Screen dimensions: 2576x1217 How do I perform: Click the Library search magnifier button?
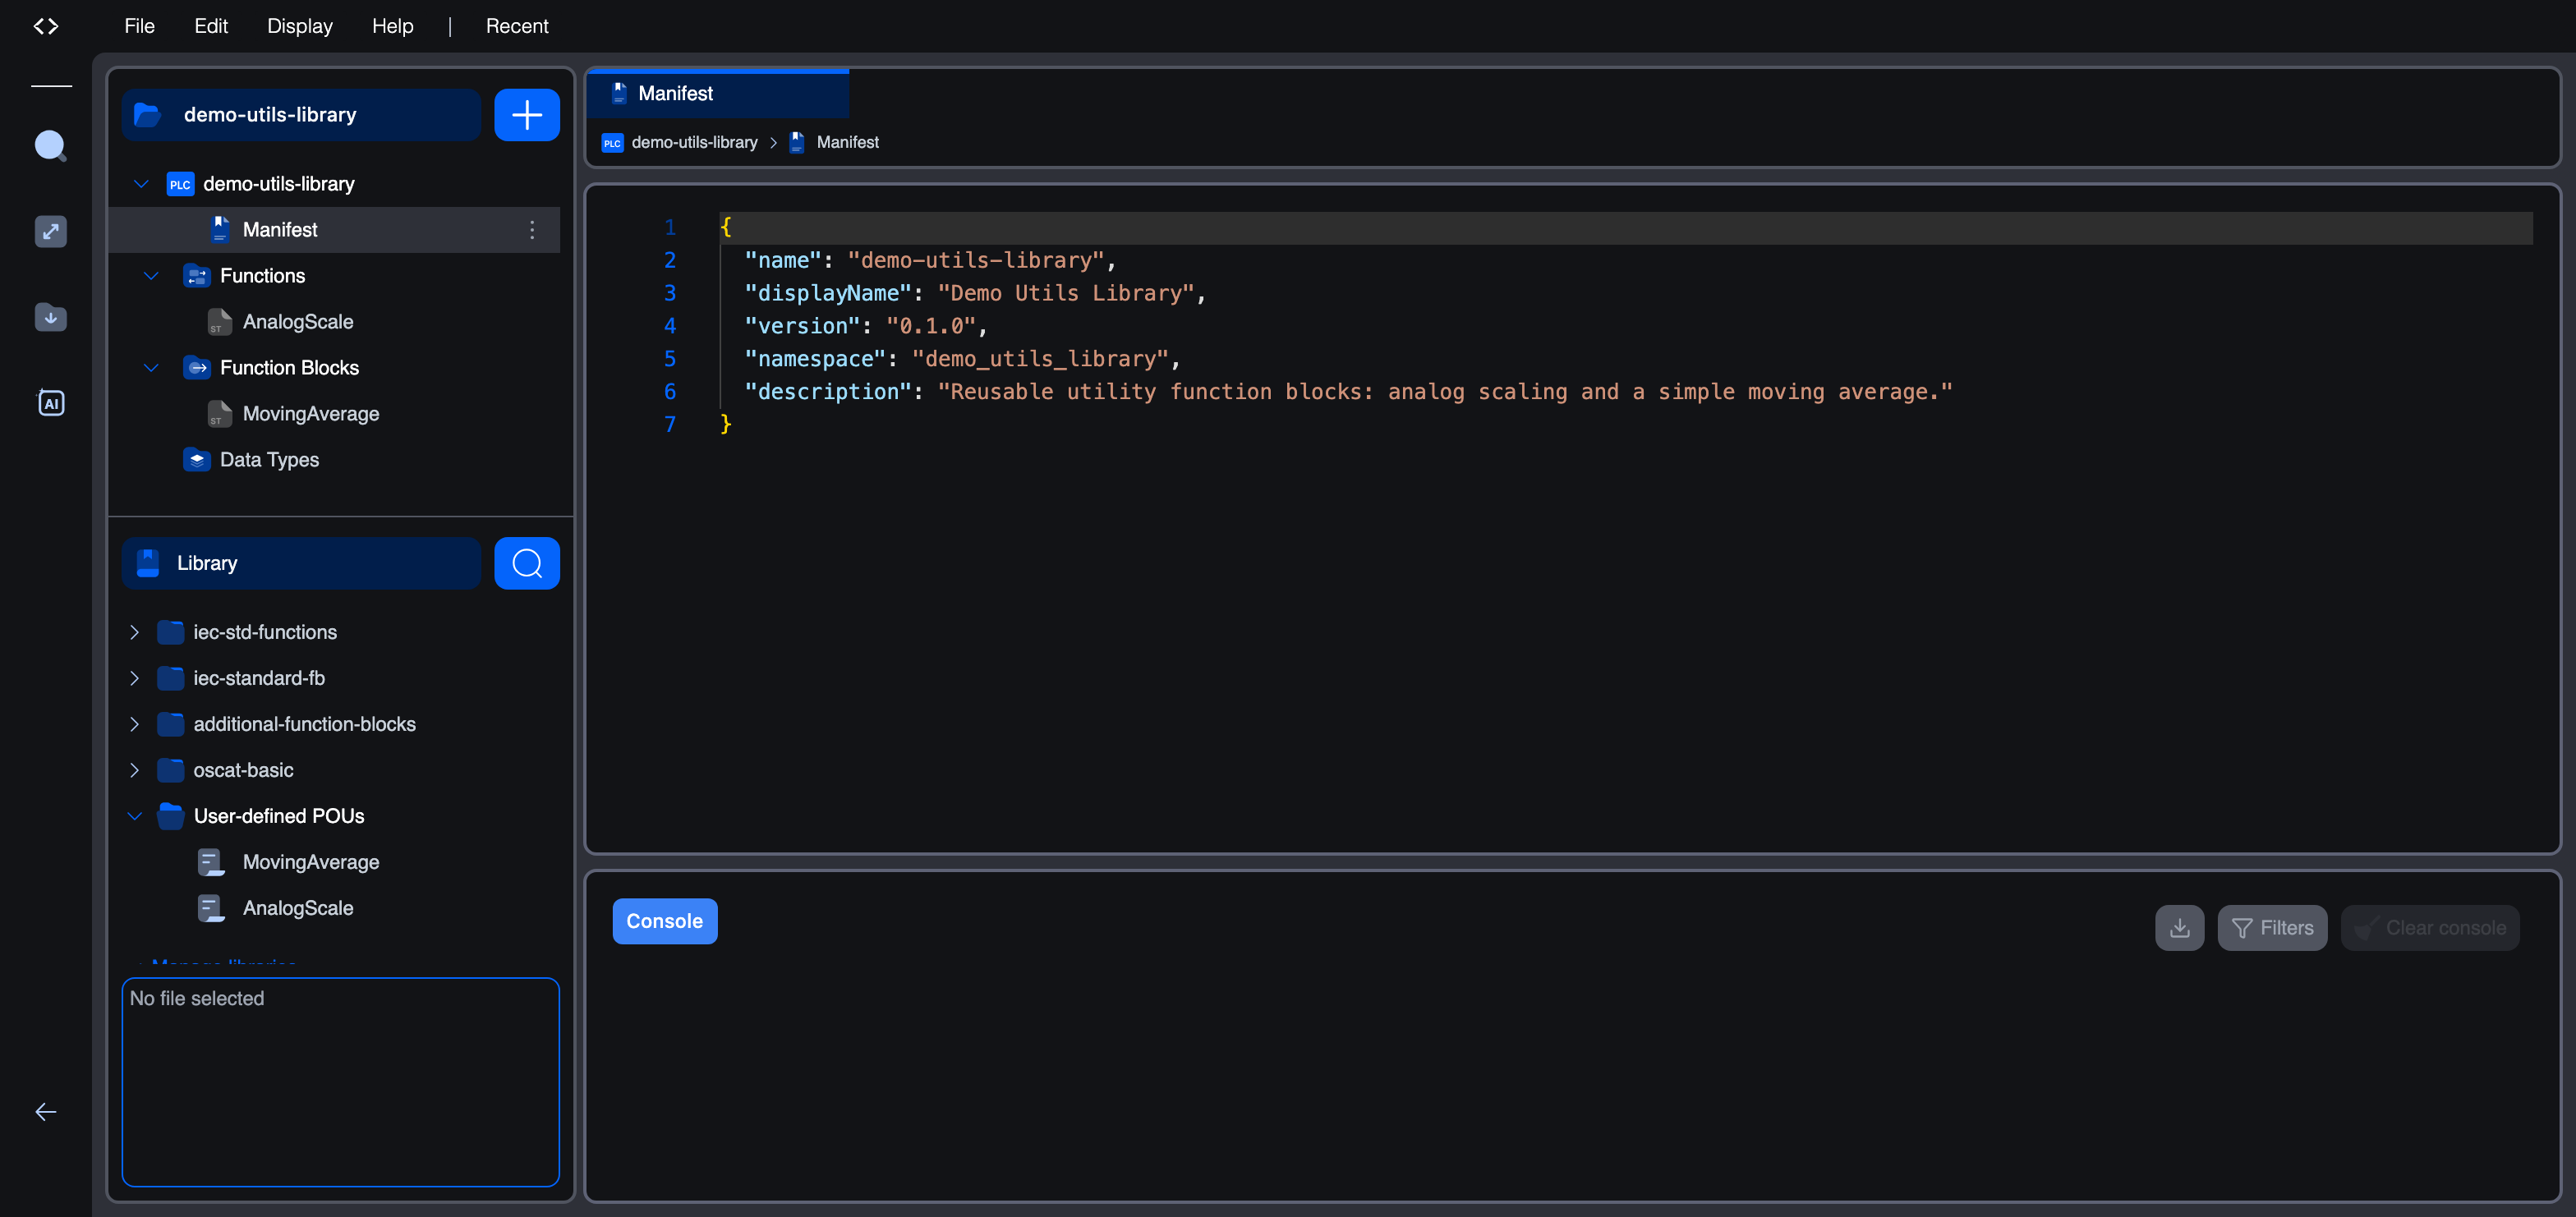[x=527, y=563]
